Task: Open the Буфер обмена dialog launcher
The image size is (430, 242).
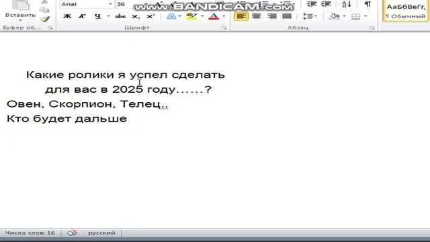Action: (x=50, y=28)
